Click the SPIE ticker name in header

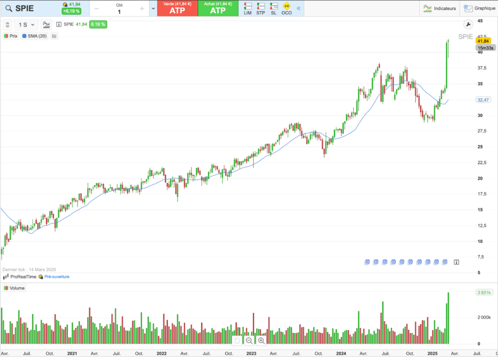pyautogui.click(x=24, y=9)
